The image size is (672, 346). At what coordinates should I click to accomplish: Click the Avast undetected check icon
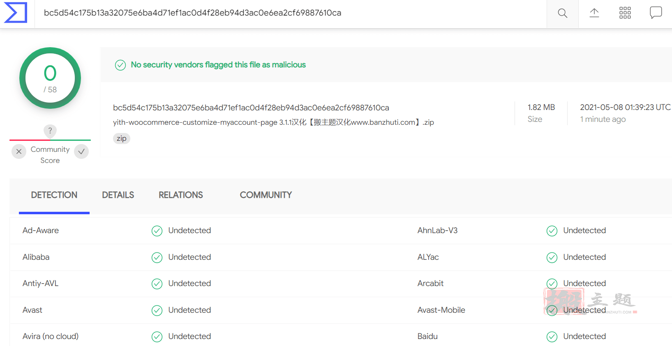(x=157, y=310)
